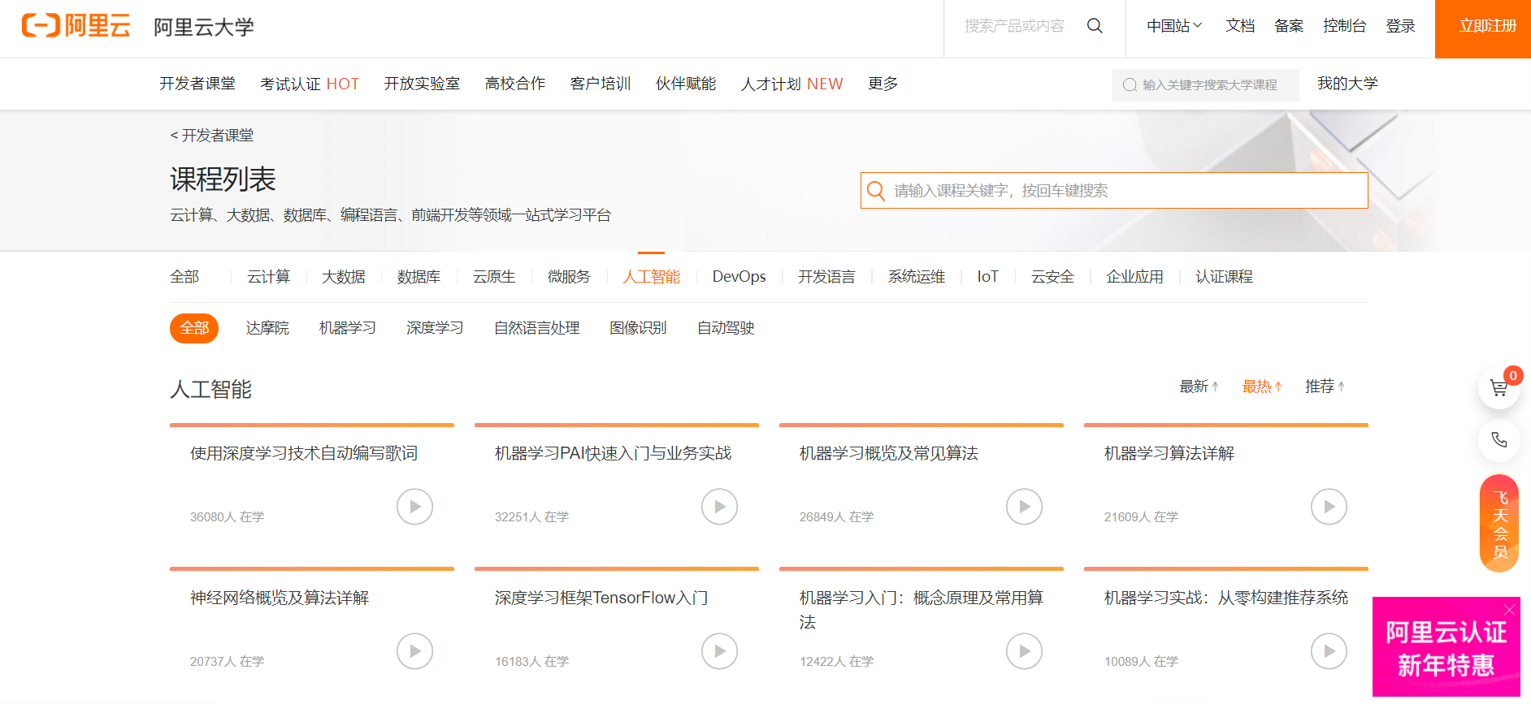Expand the 更多 navigation menu
This screenshot has width=1531, height=704.
[883, 84]
